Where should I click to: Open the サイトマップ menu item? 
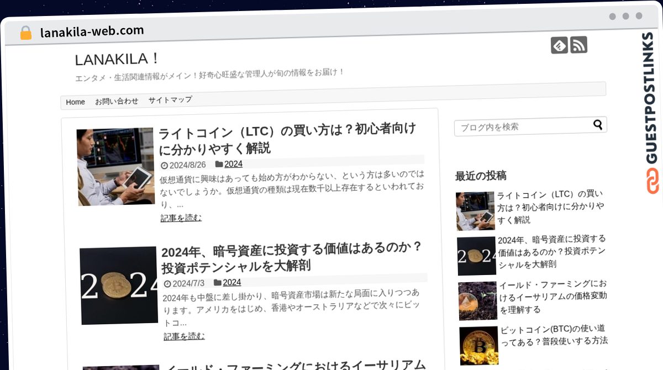click(x=170, y=100)
